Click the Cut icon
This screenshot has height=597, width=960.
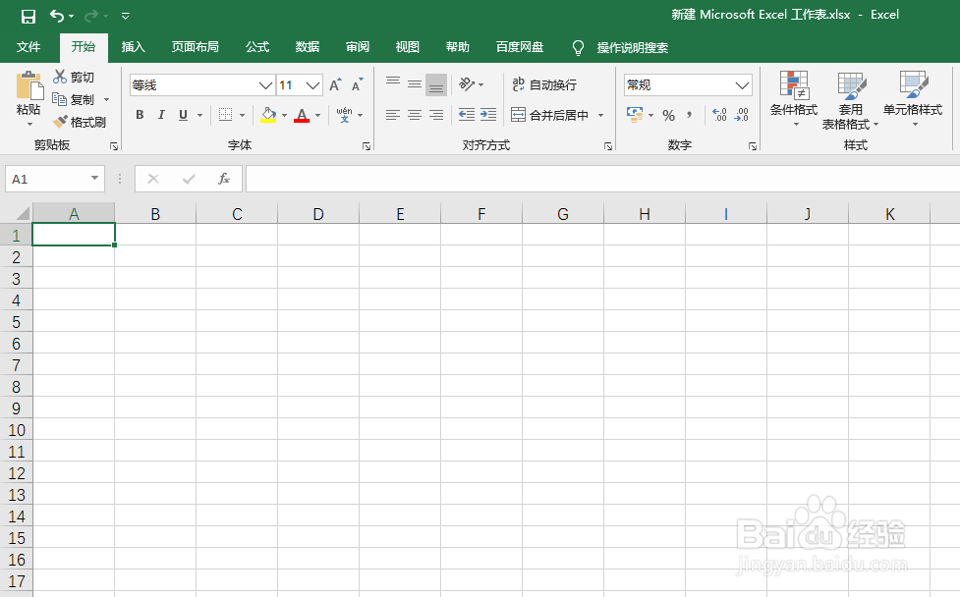[x=60, y=77]
